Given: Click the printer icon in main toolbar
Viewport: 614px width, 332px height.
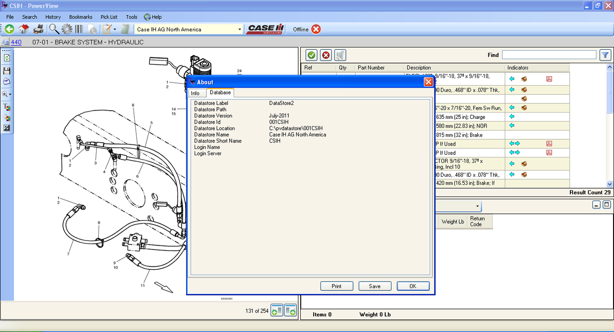Looking at the screenshot, I should click(39, 29).
